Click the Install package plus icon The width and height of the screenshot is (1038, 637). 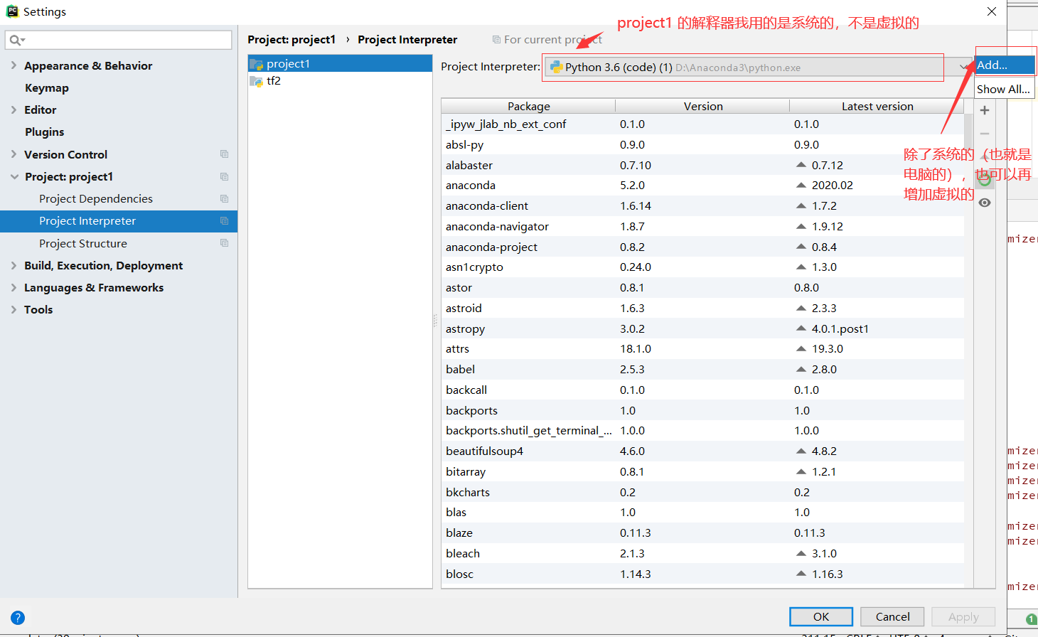click(985, 109)
